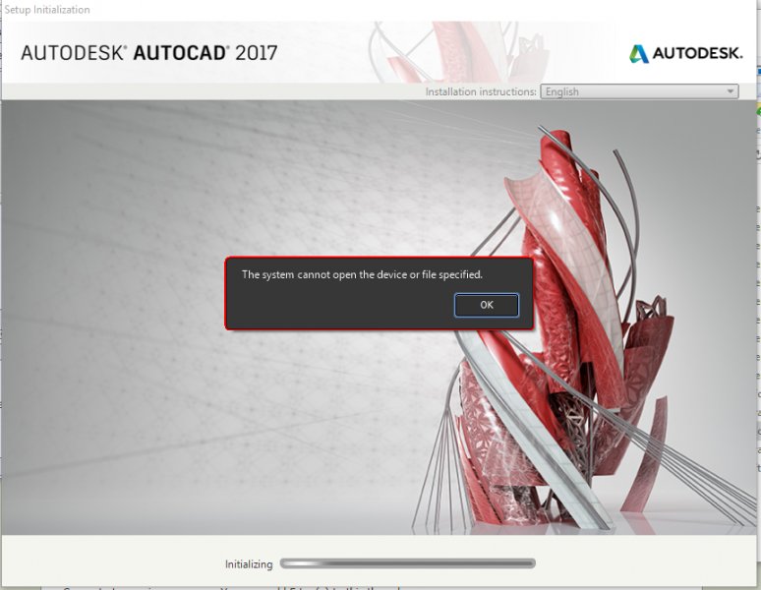Click the error message text in dialog

[362, 274]
